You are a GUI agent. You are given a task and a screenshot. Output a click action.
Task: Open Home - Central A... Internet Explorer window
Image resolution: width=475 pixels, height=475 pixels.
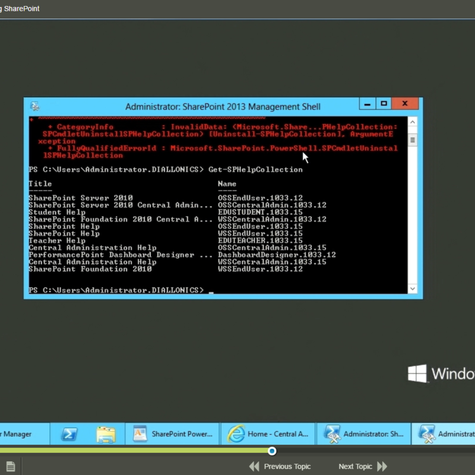click(x=268, y=434)
